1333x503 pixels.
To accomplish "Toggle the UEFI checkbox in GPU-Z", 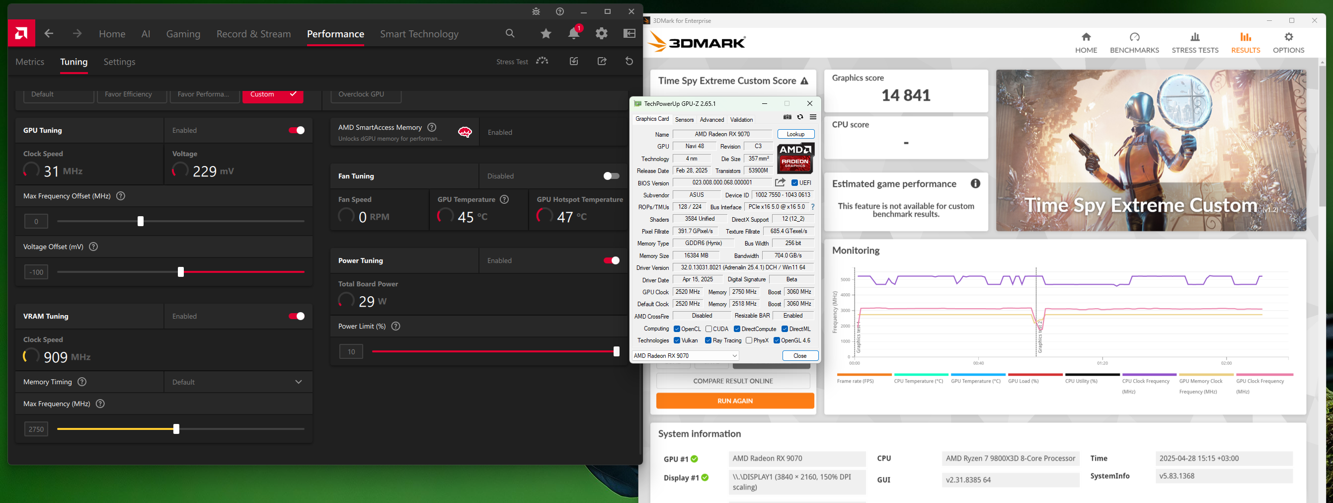I will [x=794, y=183].
